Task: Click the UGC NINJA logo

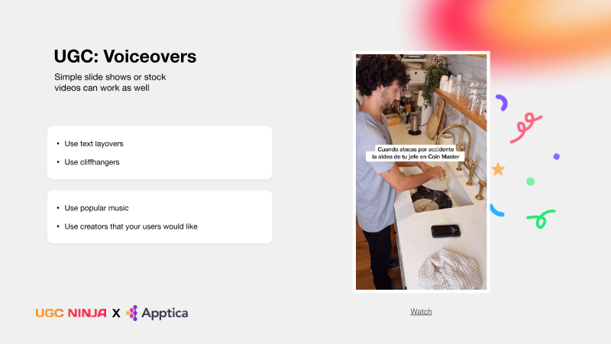Action: pos(71,313)
